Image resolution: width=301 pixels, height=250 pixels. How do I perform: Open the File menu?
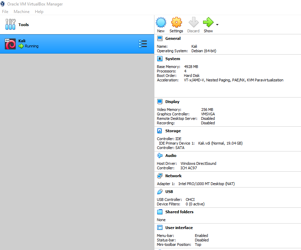(5, 12)
